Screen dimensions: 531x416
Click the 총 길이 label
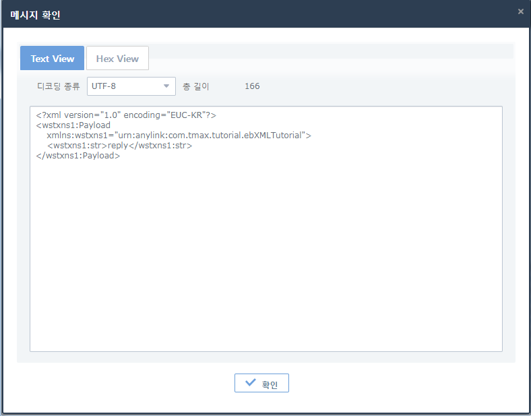196,86
